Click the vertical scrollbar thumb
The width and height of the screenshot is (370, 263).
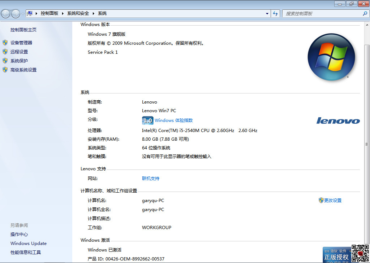click(x=367, y=144)
